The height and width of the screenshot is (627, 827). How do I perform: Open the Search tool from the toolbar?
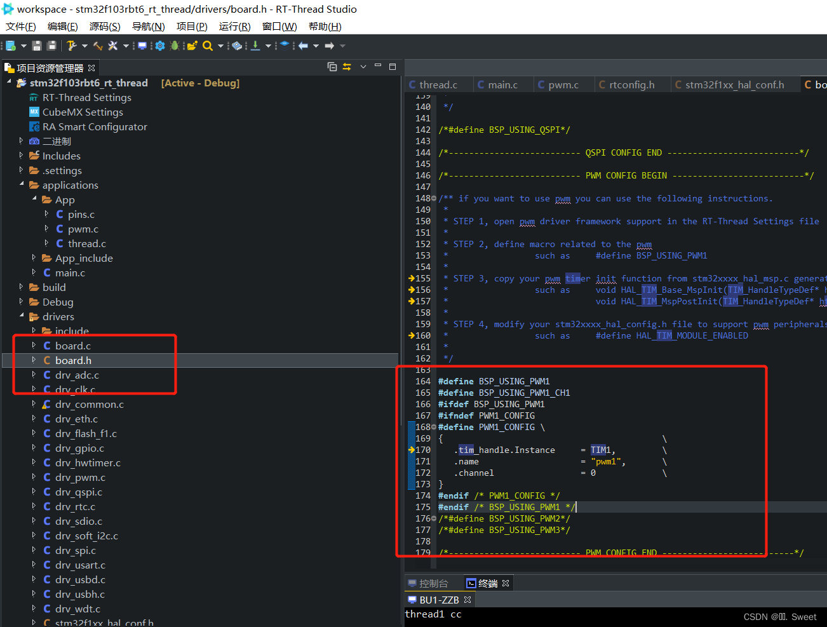(207, 45)
